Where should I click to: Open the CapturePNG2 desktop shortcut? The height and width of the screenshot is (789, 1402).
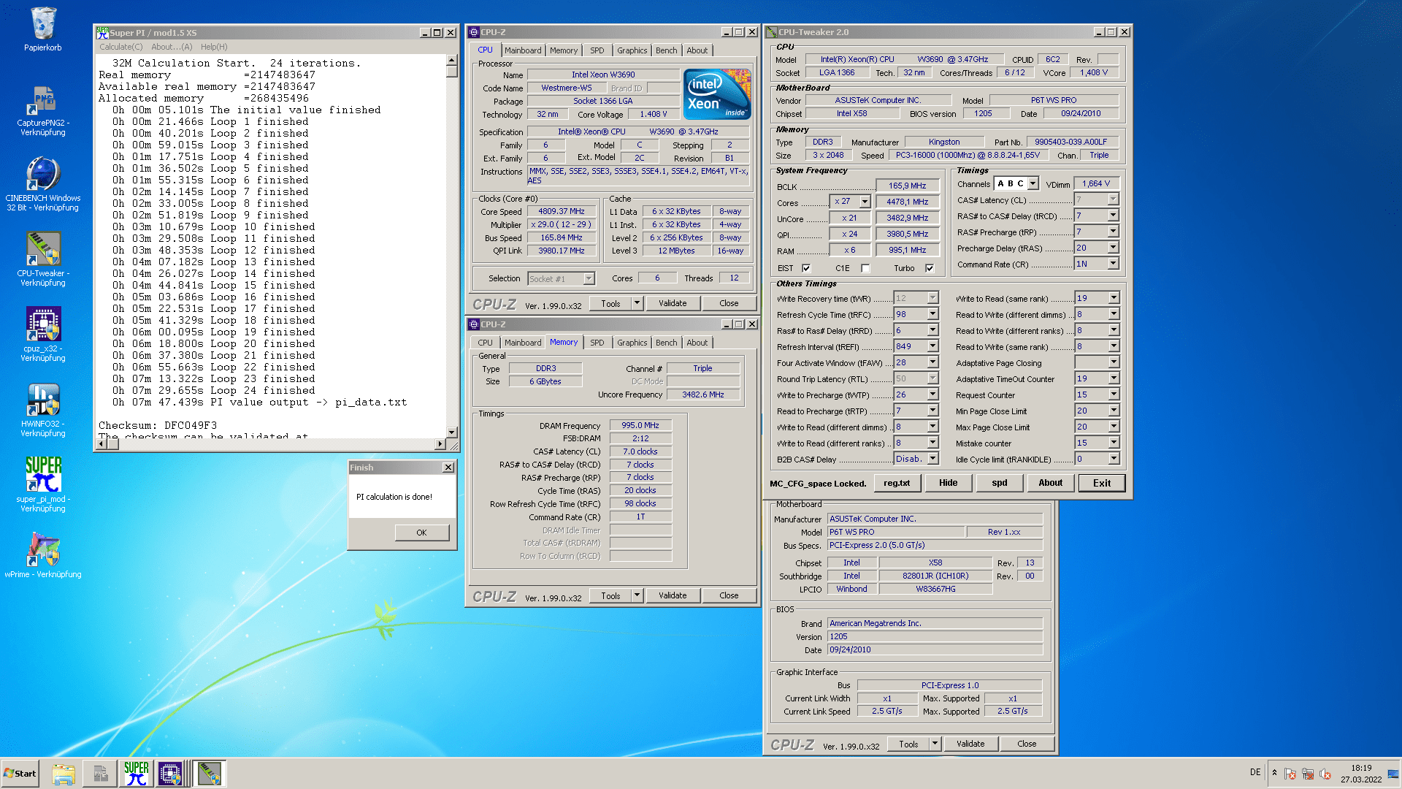(x=42, y=110)
